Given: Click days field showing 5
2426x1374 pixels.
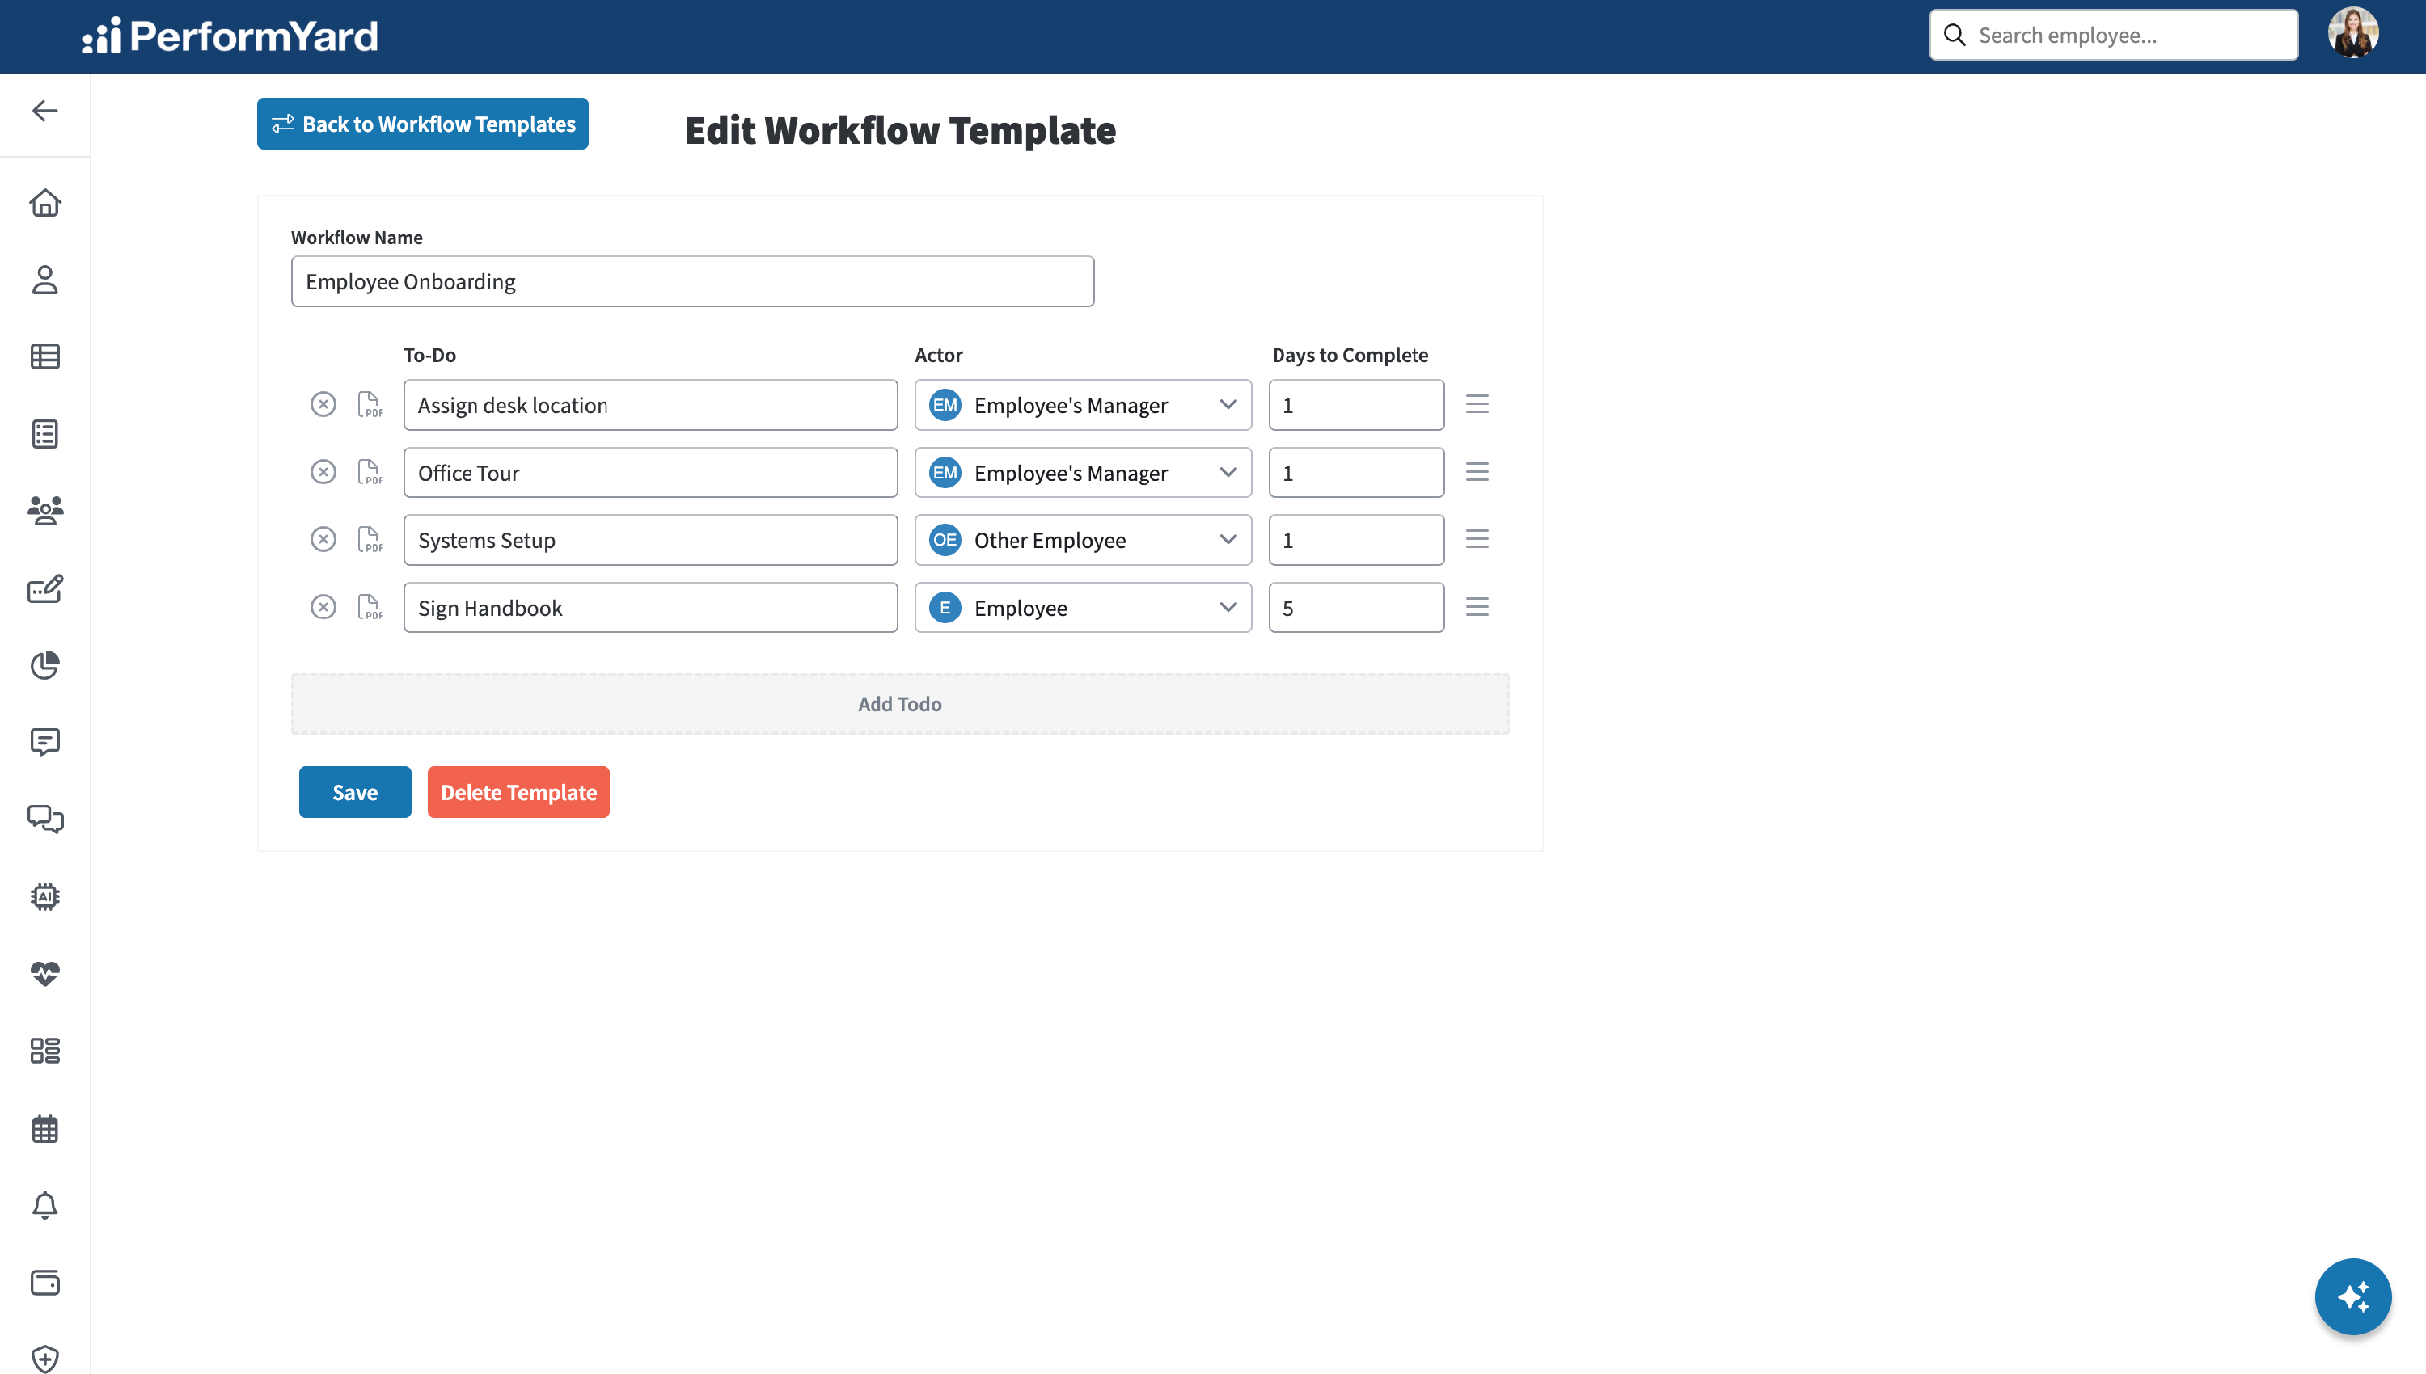Looking at the screenshot, I should click(x=1355, y=607).
